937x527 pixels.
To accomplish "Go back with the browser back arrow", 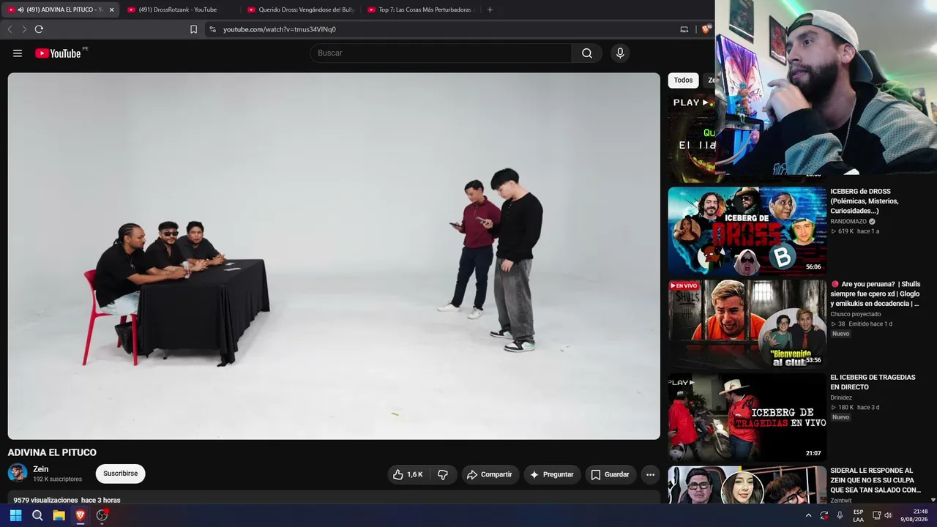I will pos(10,29).
